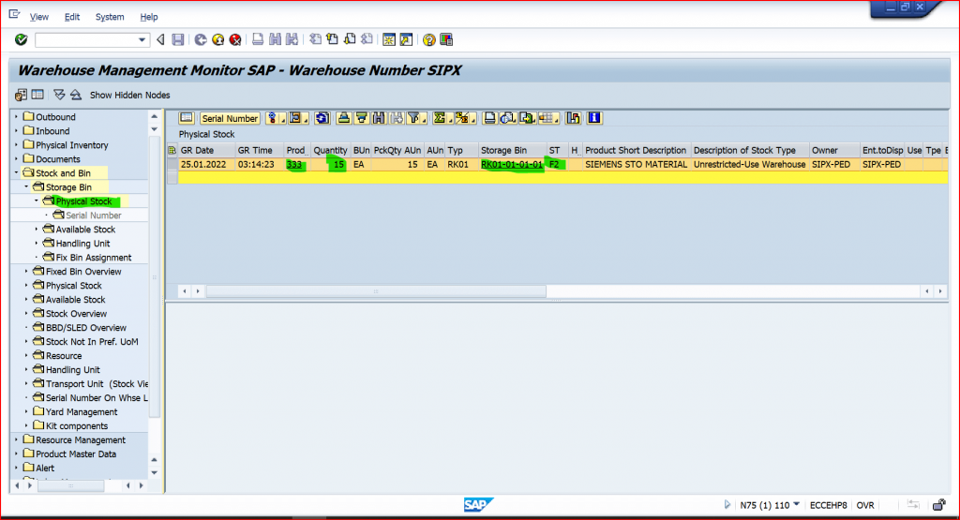Click the tree horizontal scrollbar right arrow
This screenshot has width=960, height=520.
(x=142, y=485)
